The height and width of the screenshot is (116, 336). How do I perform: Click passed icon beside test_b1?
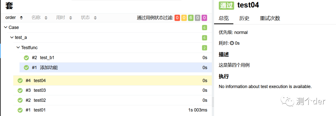point(26,58)
